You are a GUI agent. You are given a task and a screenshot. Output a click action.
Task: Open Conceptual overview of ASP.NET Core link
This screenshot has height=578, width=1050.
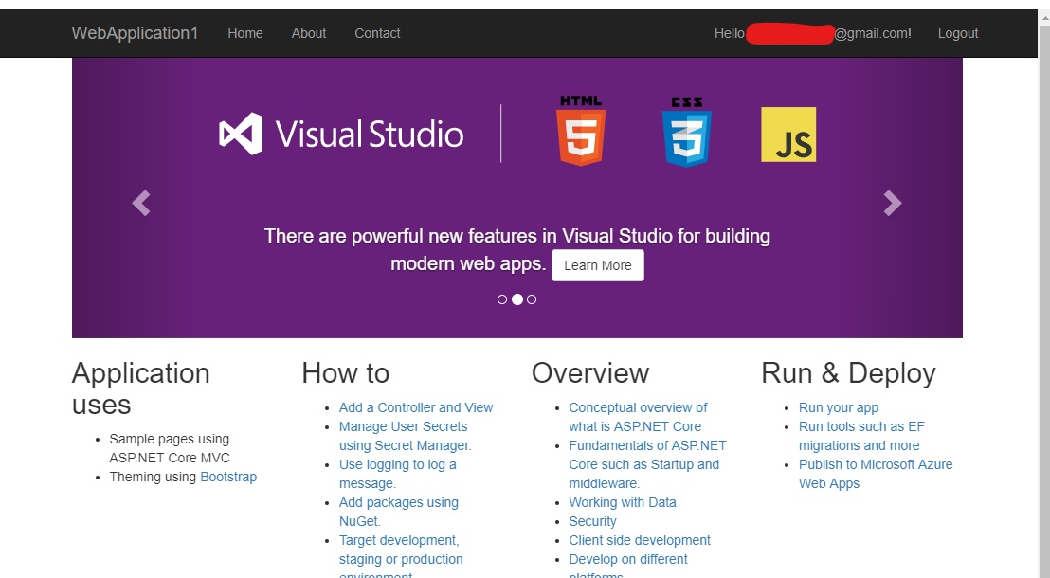638,417
